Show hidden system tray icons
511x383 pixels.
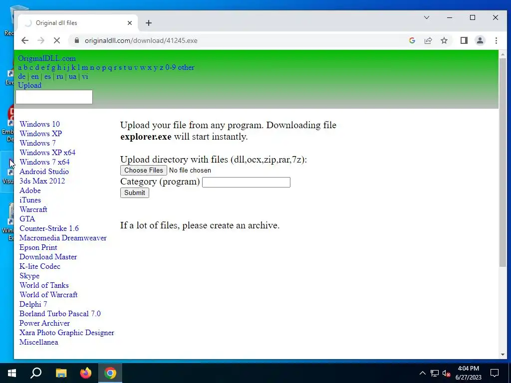click(422, 373)
